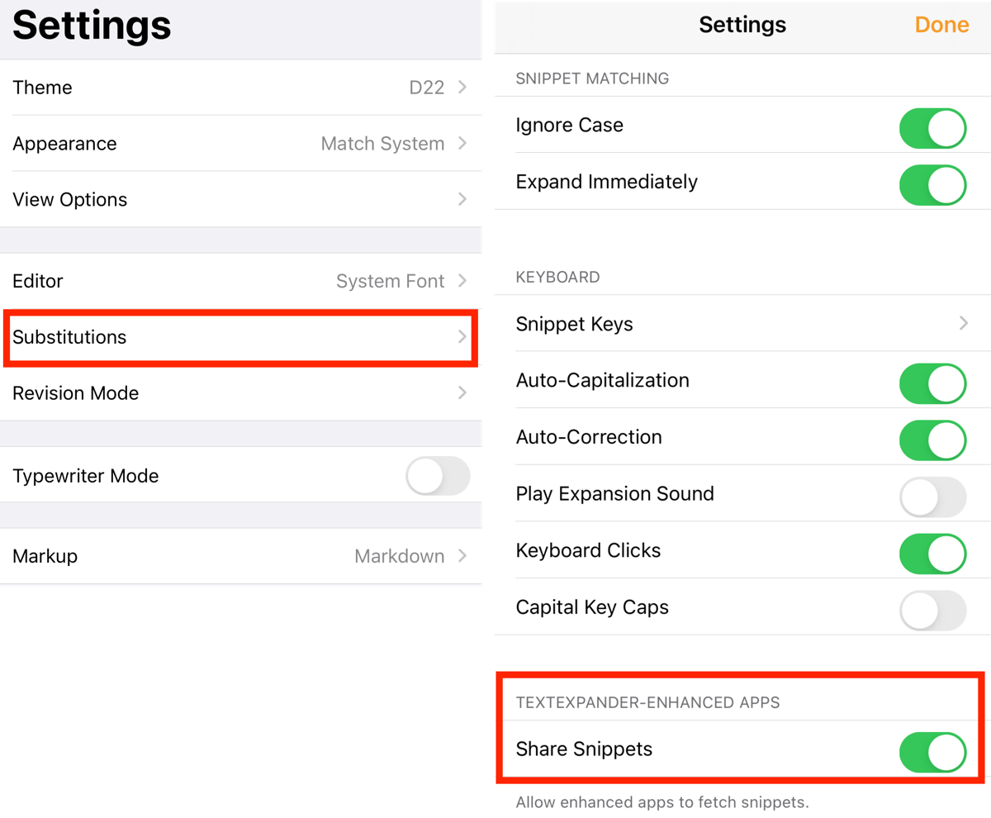Open Appearance Match System option

383,144
